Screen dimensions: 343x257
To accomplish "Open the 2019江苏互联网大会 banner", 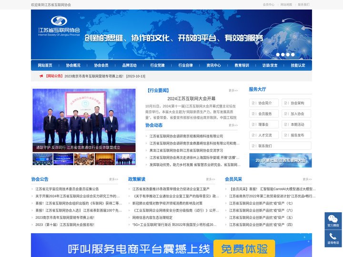I will coord(281,160).
